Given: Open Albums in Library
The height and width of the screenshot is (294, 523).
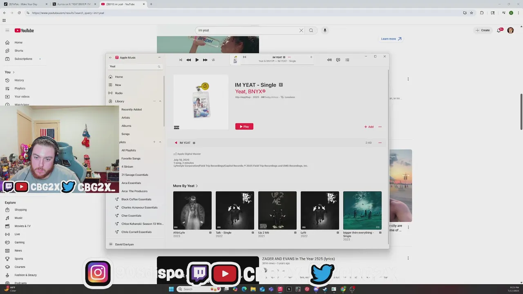Looking at the screenshot, I should pos(126,126).
